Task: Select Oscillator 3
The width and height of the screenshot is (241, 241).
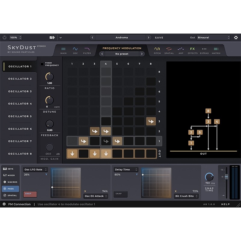Action: click(20, 91)
